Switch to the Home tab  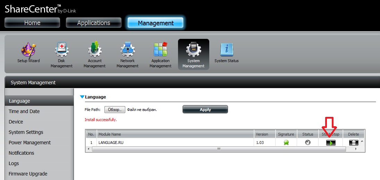tap(32, 23)
